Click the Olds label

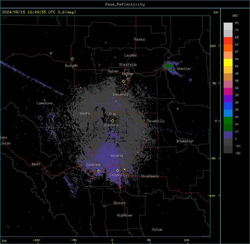click(x=113, y=114)
